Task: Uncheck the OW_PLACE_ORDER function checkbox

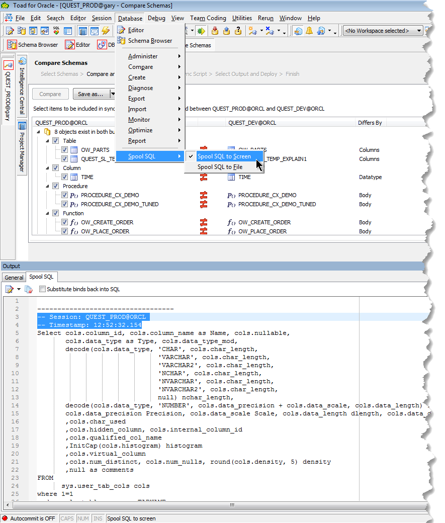Action: coord(65,231)
